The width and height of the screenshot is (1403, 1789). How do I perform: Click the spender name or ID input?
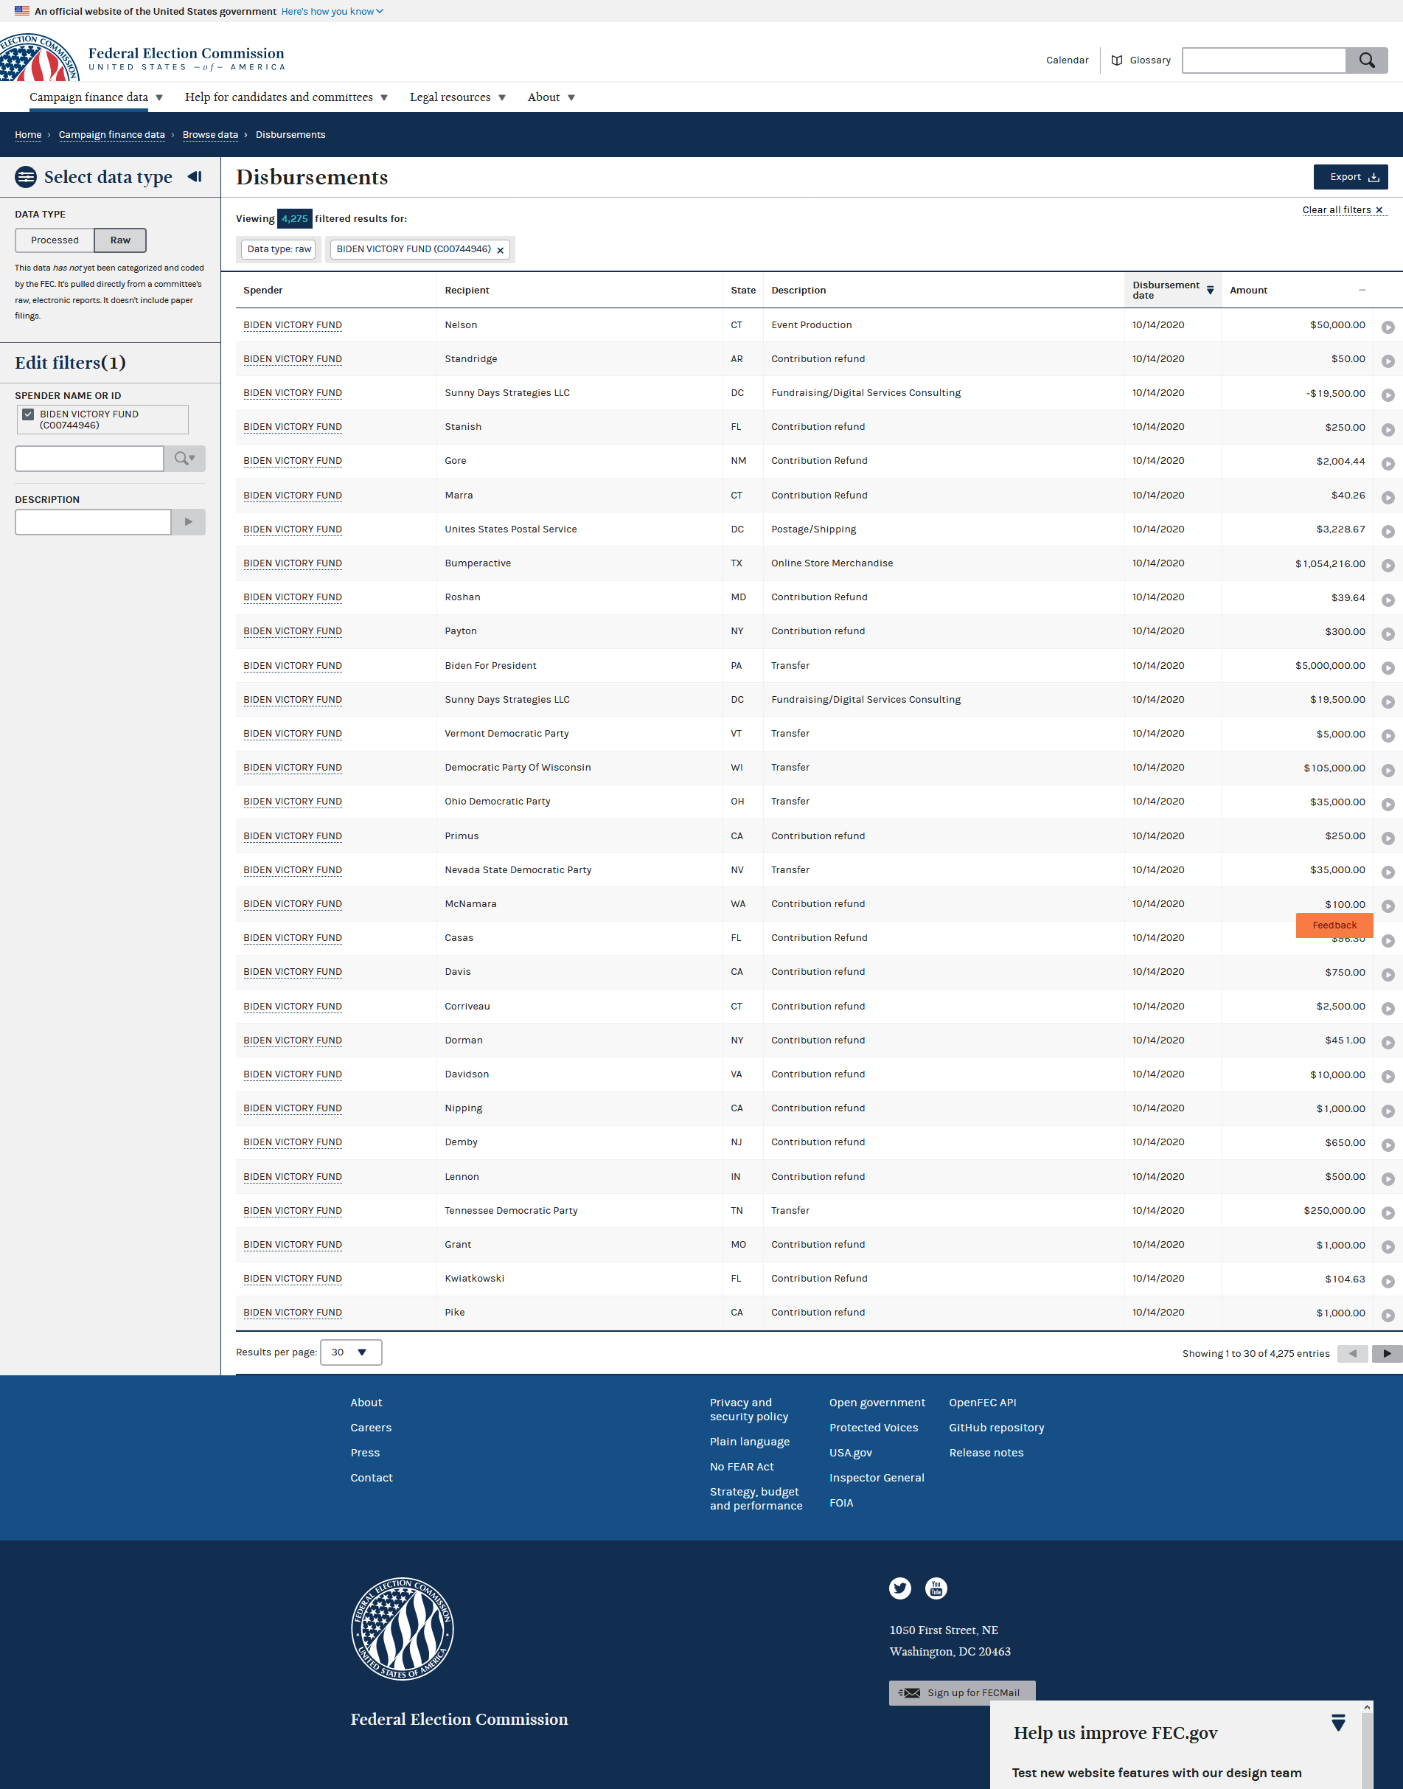(x=89, y=459)
